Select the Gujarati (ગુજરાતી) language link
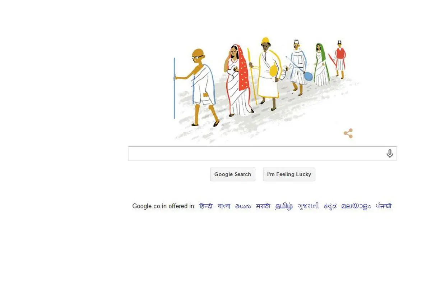 tap(308, 206)
